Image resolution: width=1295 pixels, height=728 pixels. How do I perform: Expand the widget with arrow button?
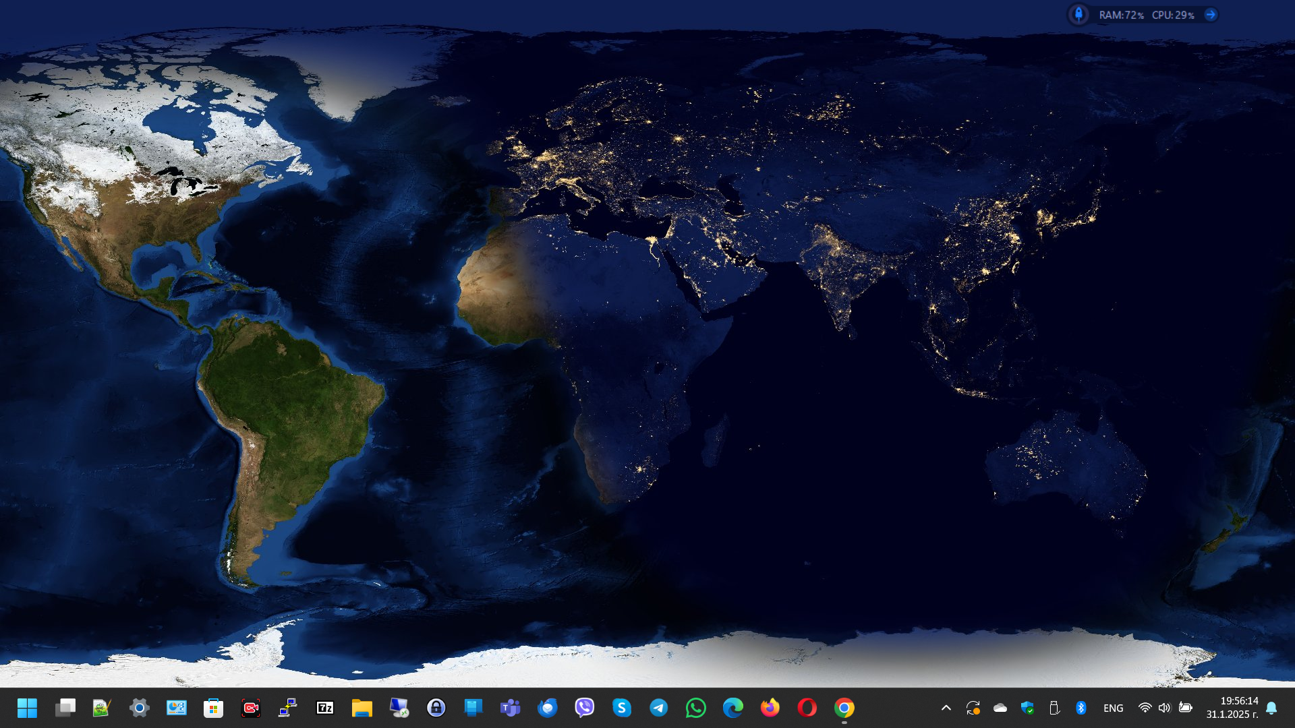(x=1211, y=15)
